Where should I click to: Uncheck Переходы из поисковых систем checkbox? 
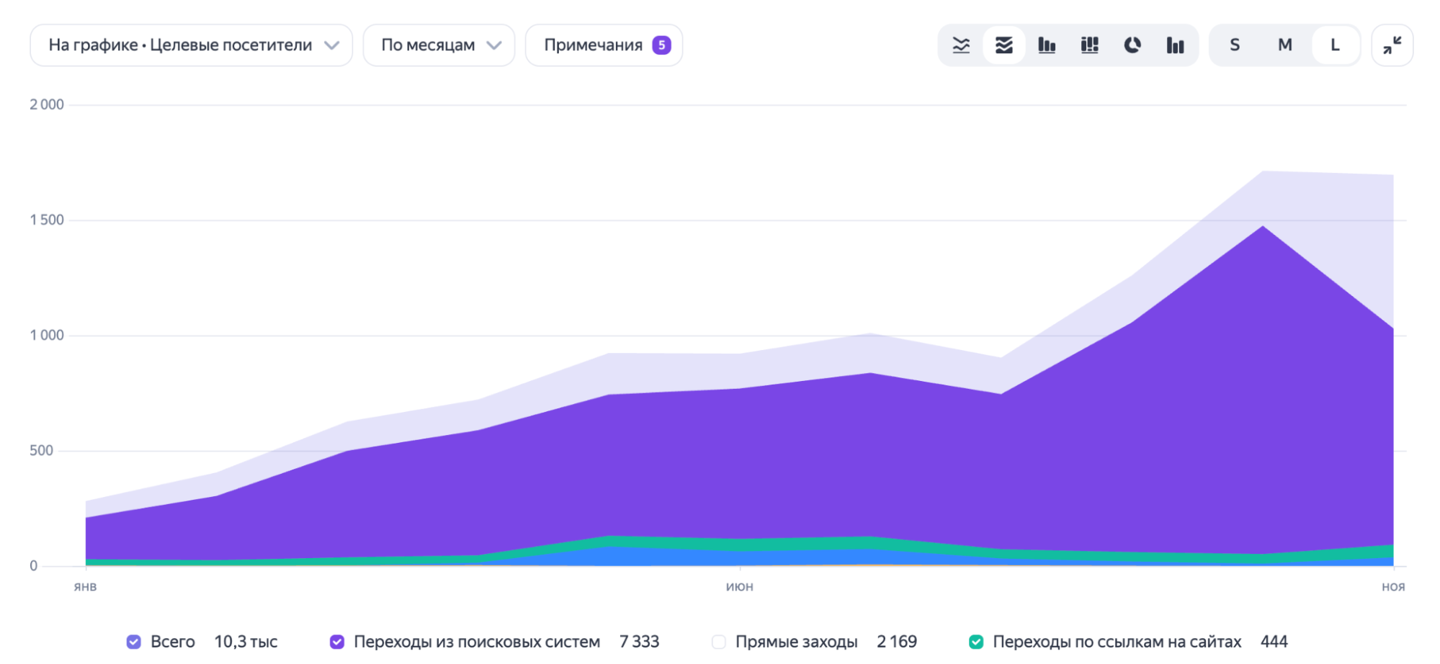(x=337, y=642)
